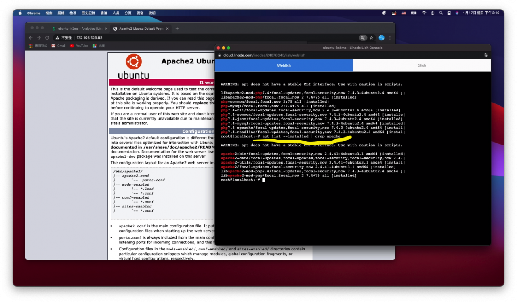Click the not-secure warning icon

point(58,38)
